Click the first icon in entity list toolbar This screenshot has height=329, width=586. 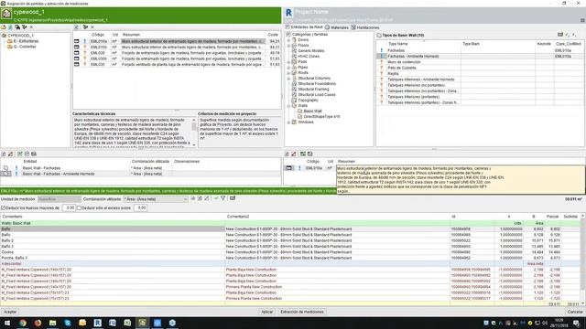coord(4,154)
